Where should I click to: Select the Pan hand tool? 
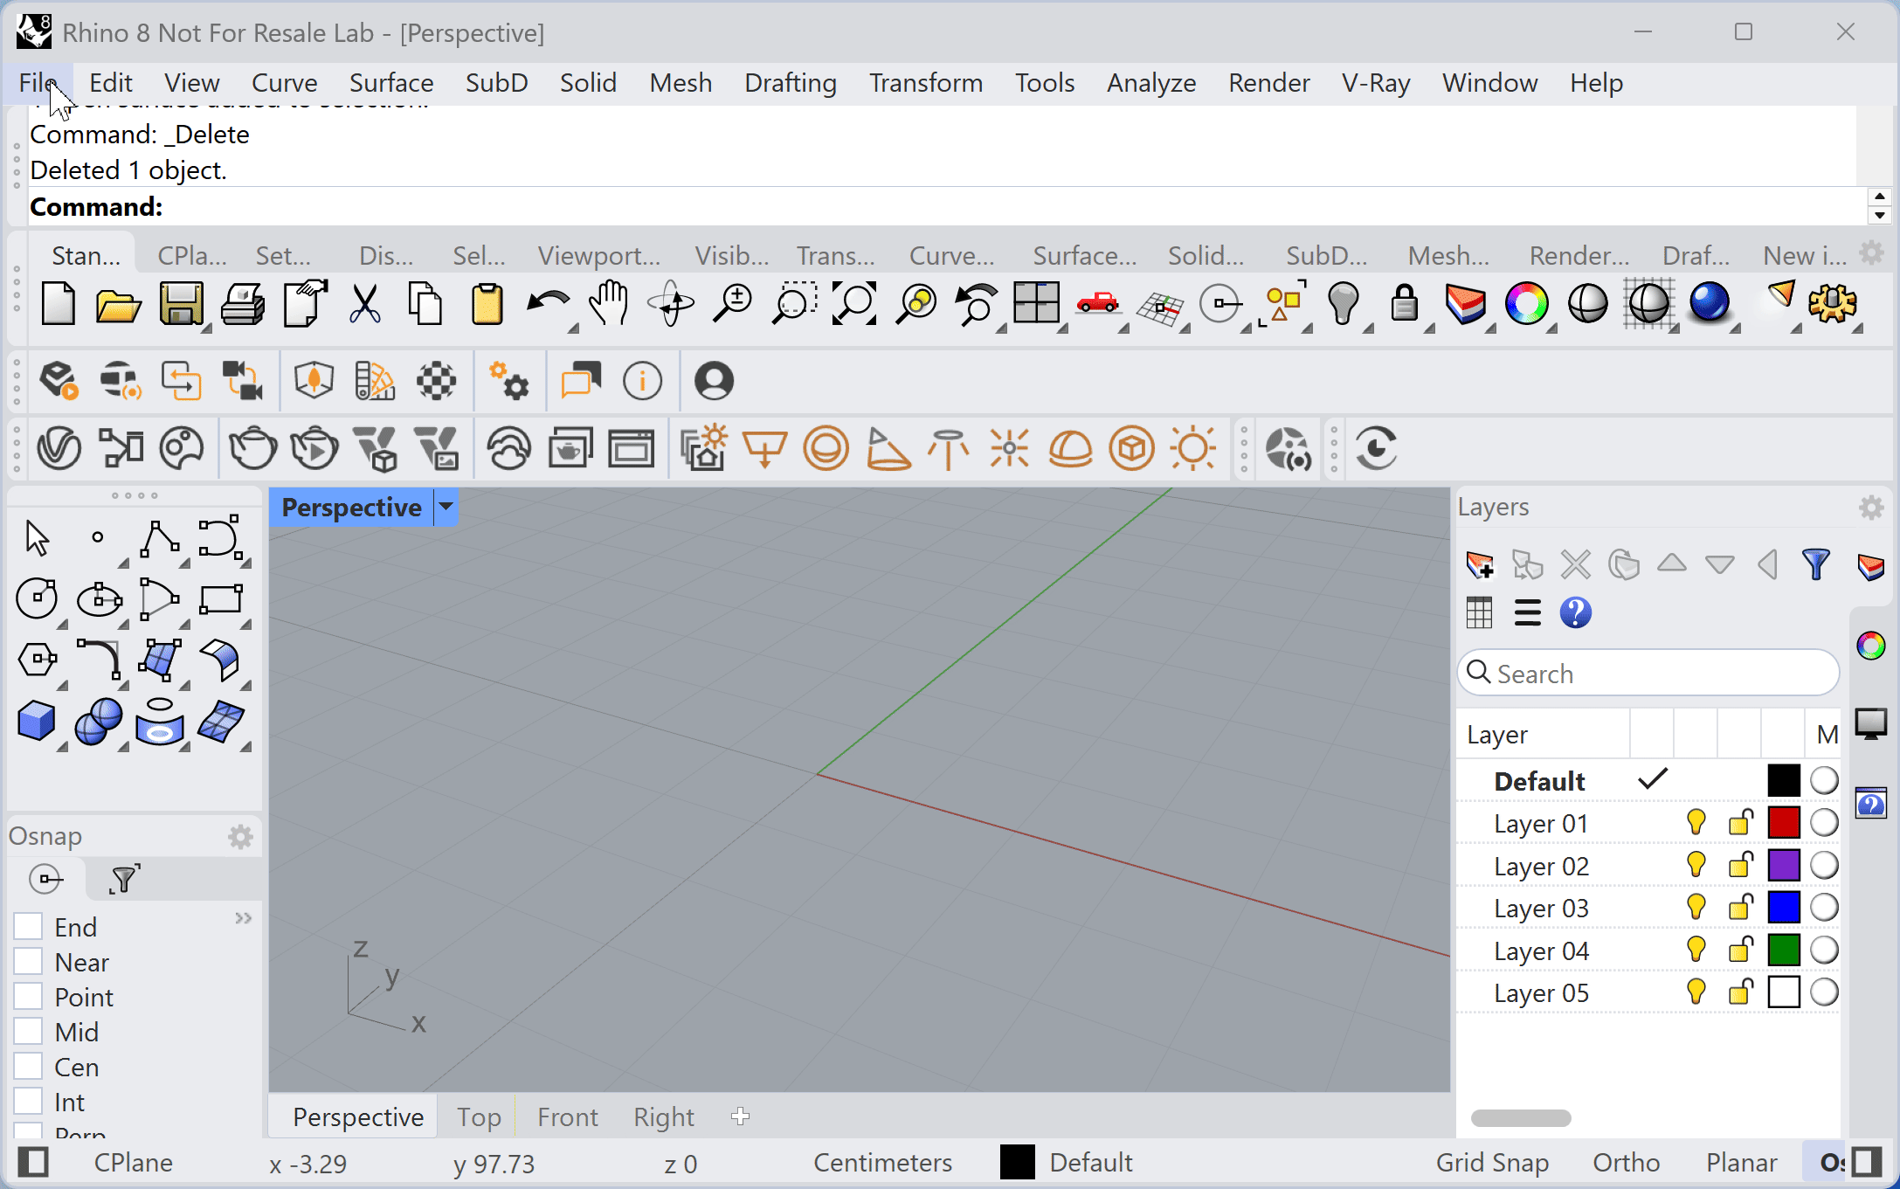click(609, 305)
